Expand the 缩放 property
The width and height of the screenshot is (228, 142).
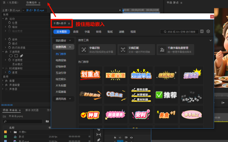[x=5, y=27]
